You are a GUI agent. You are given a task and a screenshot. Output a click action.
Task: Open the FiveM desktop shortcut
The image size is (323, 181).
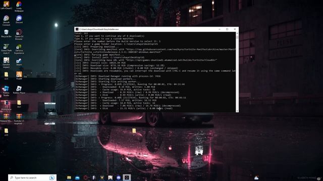click(x=19, y=75)
